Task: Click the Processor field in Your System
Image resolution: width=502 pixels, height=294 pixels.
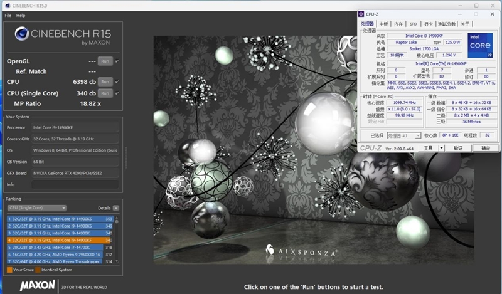Action: [x=75, y=127]
